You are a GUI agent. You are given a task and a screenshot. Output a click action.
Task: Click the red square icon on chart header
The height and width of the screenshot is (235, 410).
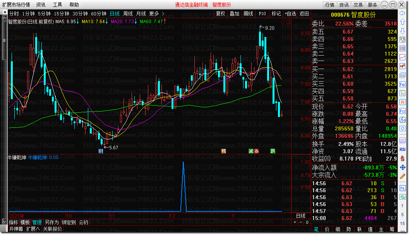(x=288, y=22)
